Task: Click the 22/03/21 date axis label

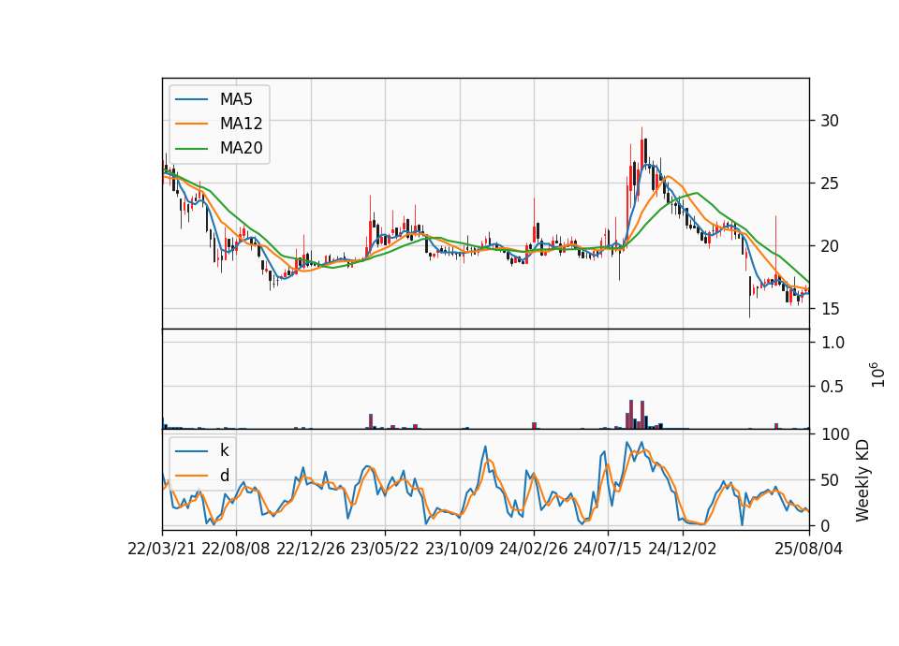Action: [162, 549]
